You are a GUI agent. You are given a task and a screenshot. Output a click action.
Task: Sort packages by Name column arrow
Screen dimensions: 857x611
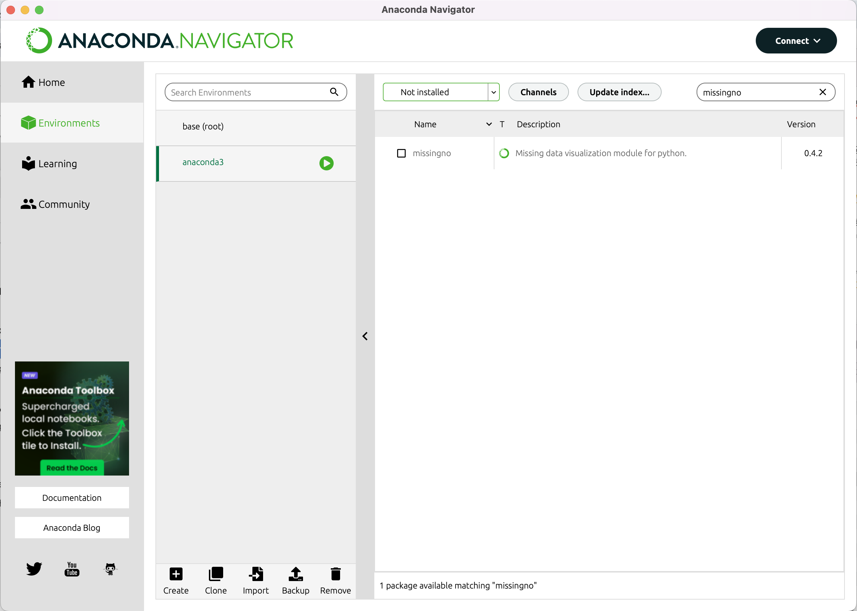click(489, 124)
